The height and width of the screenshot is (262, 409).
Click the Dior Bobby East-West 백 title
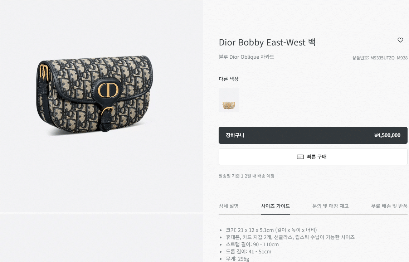tap(267, 42)
